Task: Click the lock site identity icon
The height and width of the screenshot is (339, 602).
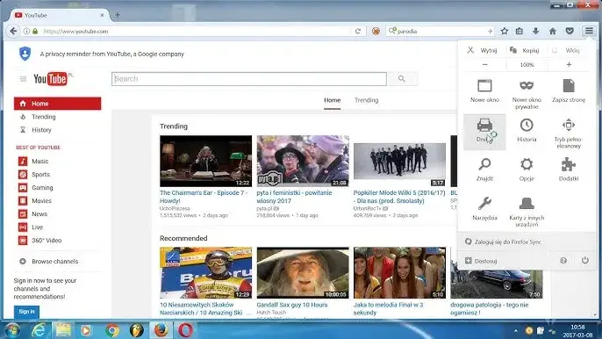Action: 35,31
